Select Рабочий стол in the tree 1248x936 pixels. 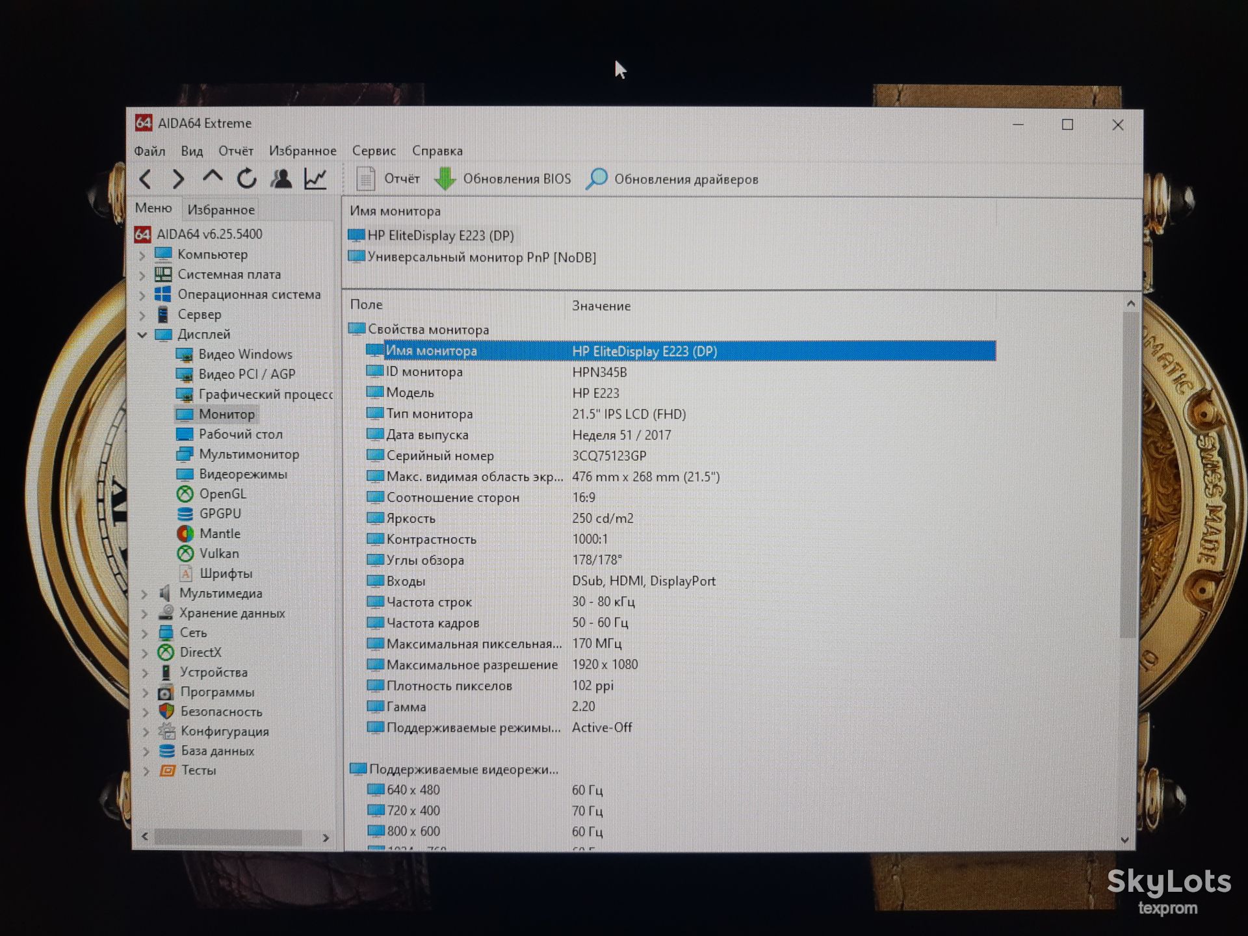coord(240,434)
